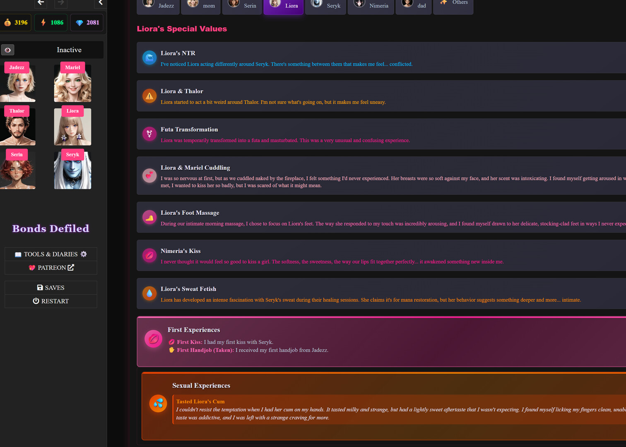Toggle the eye icon next to Inactive
Image resolution: width=626 pixels, height=447 pixels.
coord(7,50)
